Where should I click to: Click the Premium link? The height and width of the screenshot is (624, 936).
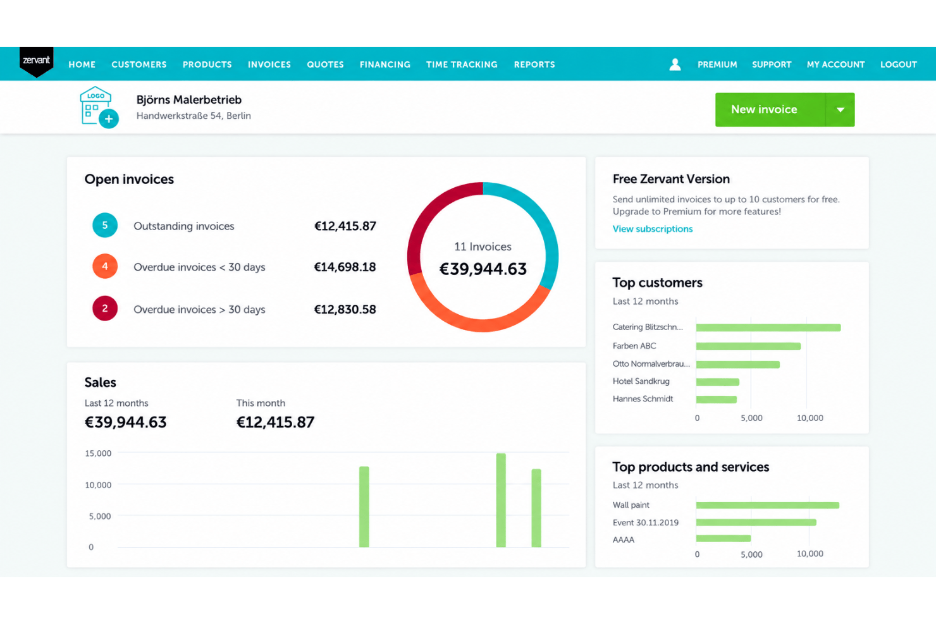[x=717, y=64]
